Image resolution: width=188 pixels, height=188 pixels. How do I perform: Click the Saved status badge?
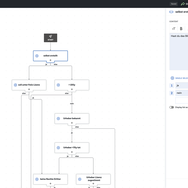(174, 4)
